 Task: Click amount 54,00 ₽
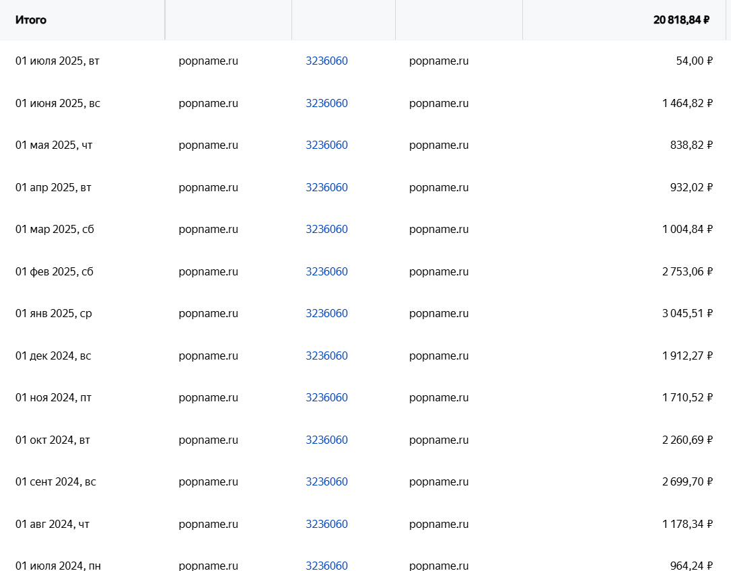click(694, 61)
